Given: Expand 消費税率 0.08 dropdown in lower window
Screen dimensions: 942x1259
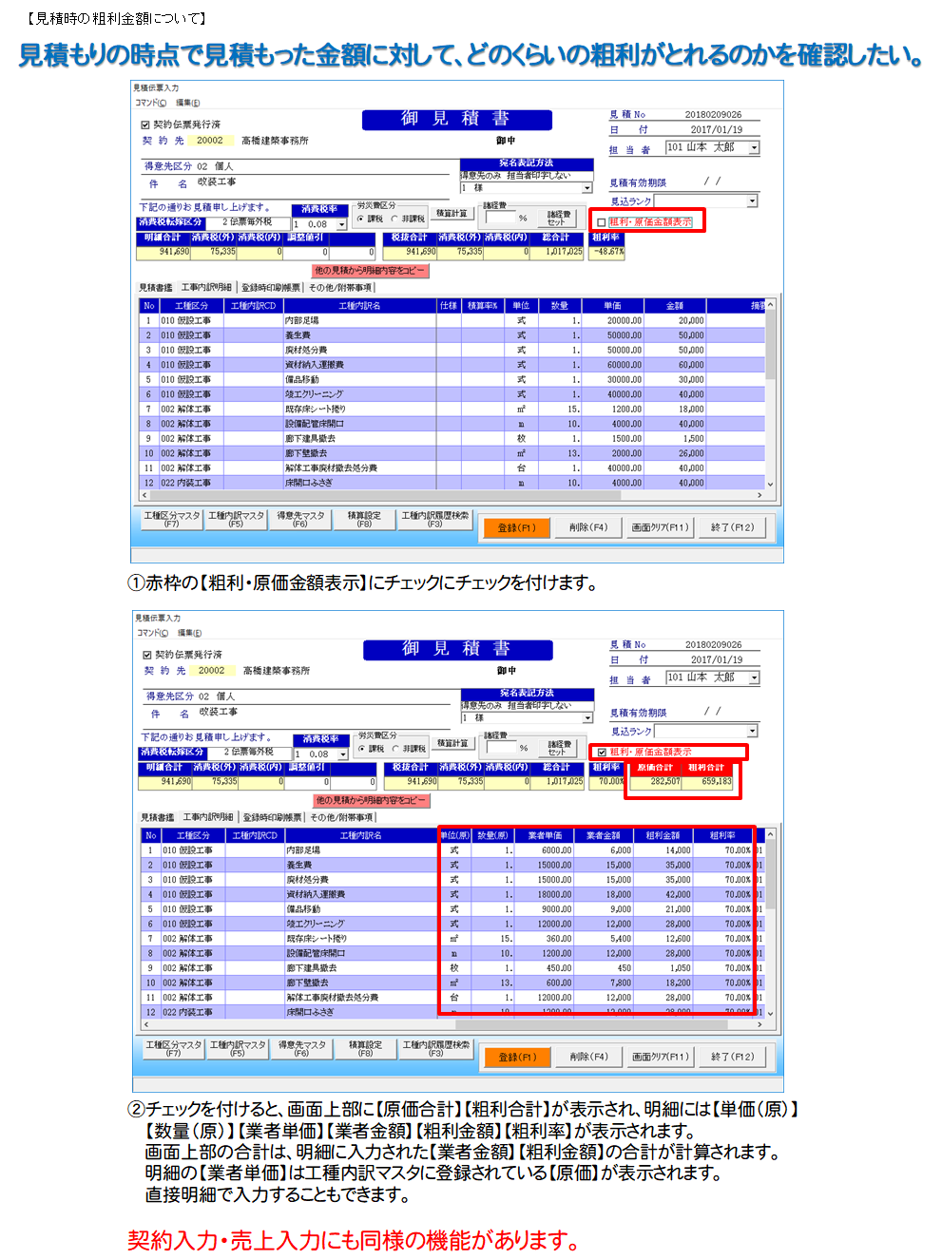Looking at the screenshot, I should pos(343,754).
